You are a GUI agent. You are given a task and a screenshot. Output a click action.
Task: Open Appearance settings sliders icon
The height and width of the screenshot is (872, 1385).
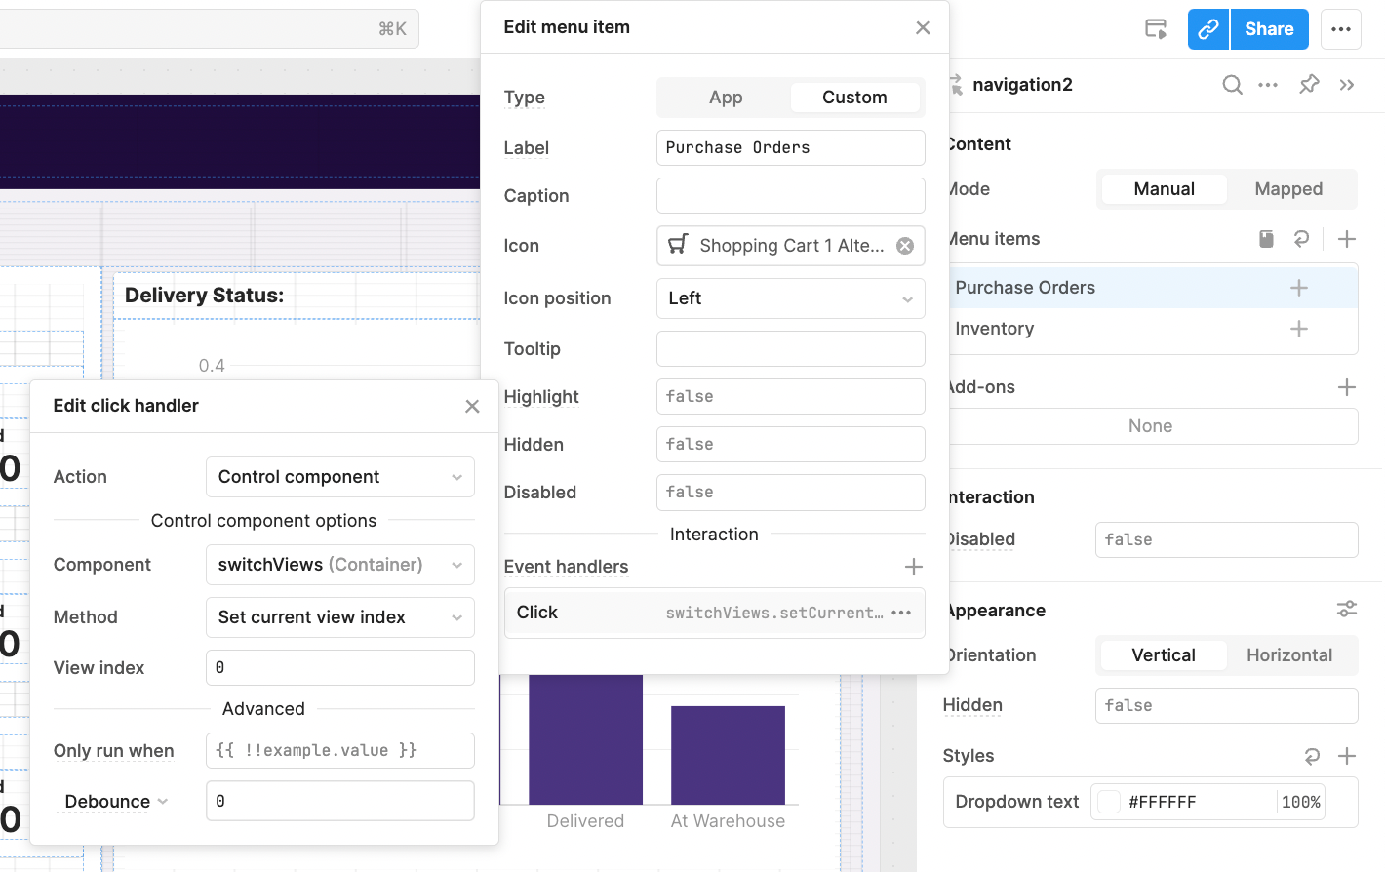pos(1347,610)
